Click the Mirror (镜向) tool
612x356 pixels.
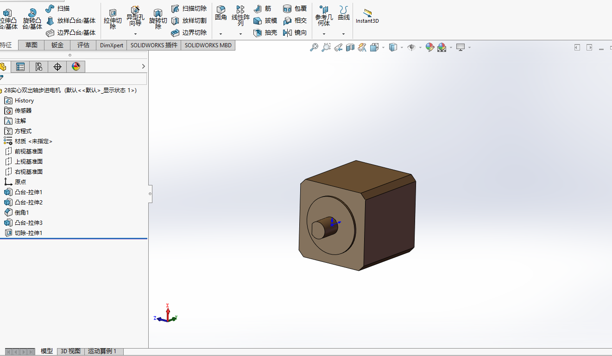[x=295, y=32]
